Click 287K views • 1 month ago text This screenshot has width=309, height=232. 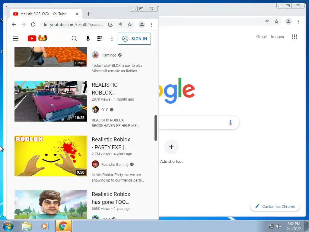(x=113, y=99)
